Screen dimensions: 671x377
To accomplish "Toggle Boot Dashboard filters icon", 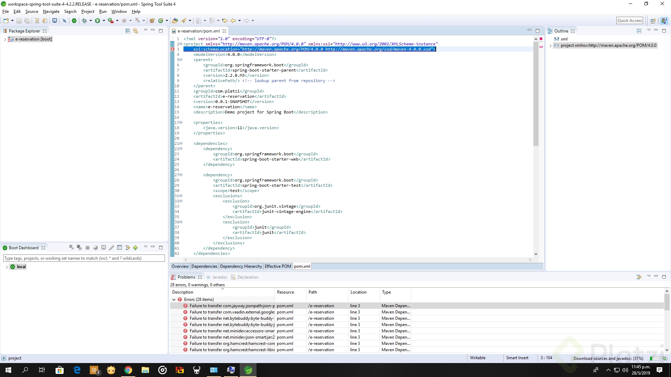I will pos(127,248).
